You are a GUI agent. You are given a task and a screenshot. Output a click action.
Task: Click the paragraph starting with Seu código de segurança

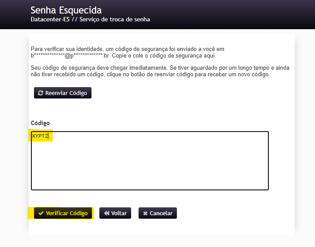tap(159, 68)
